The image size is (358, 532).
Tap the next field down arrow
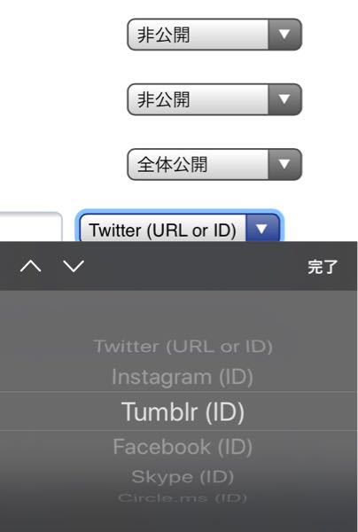click(x=74, y=266)
